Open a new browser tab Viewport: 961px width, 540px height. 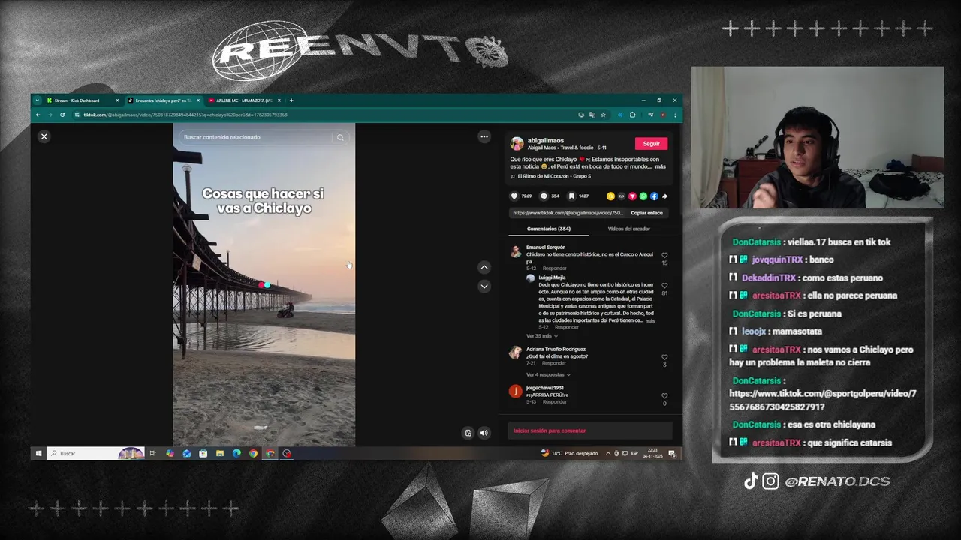pos(291,100)
